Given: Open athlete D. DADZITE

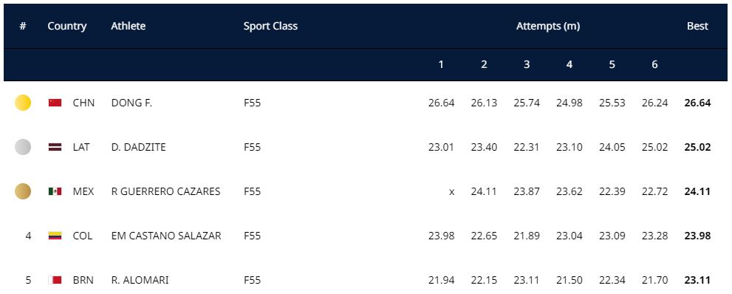Looking at the screenshot, I should [x=139, y=148].
